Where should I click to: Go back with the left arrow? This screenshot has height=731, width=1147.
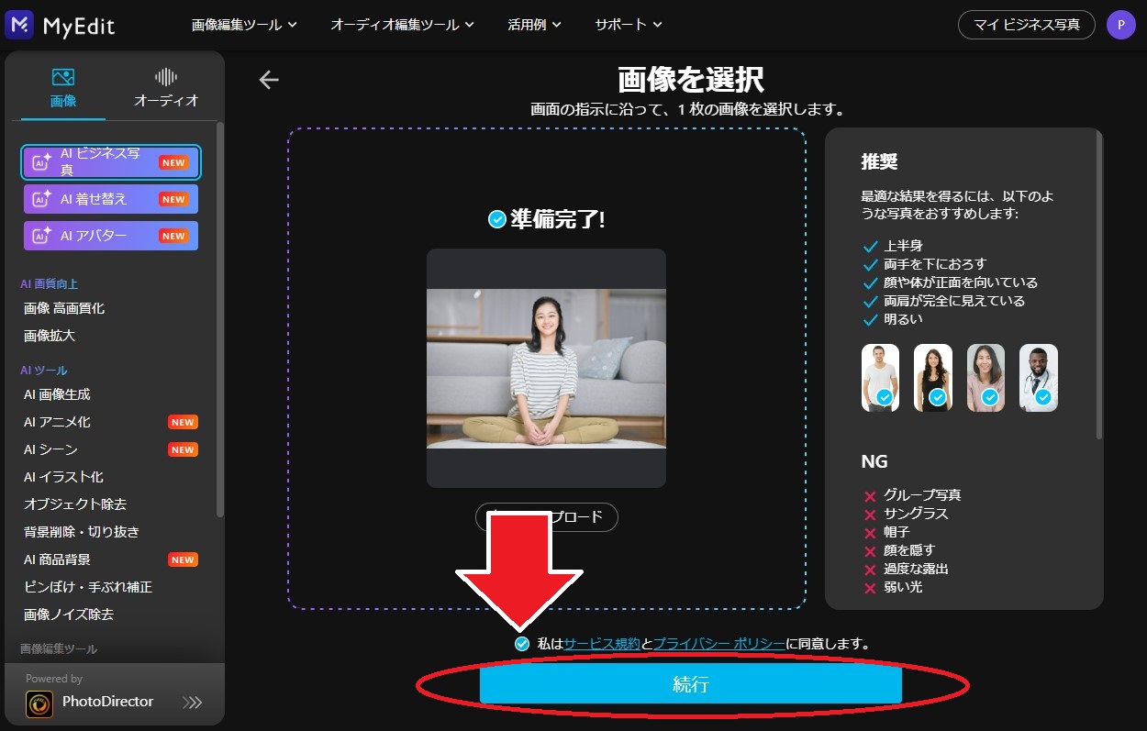268,80
